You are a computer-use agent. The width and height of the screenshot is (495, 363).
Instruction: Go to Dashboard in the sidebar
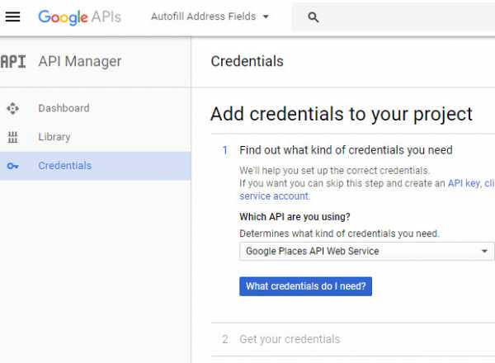[x=64, y=108]
